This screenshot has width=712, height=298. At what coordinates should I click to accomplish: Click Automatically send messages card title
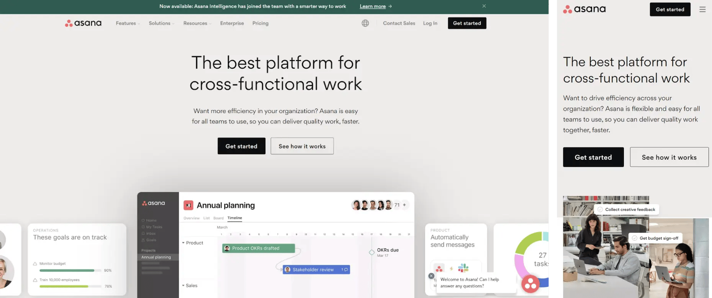452,241
